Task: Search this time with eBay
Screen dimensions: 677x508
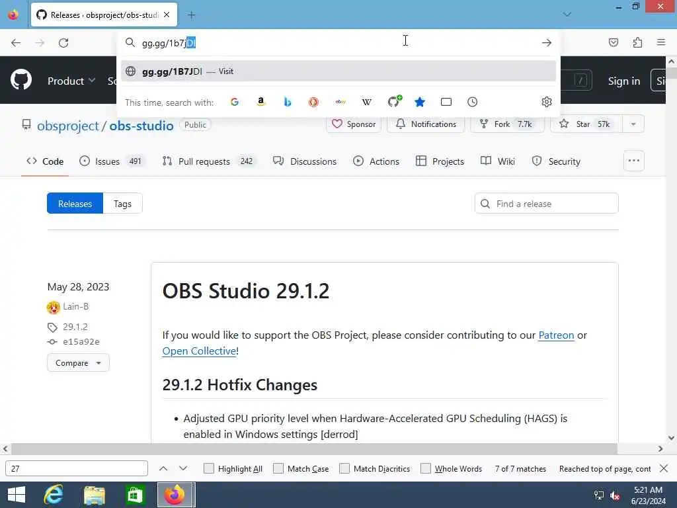Action: tap(340, 102)
